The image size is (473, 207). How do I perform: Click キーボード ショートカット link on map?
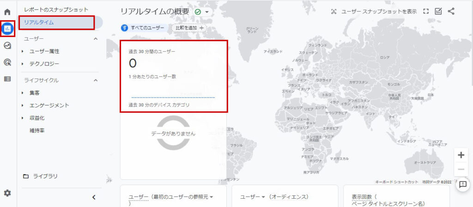tap(397, 182)
